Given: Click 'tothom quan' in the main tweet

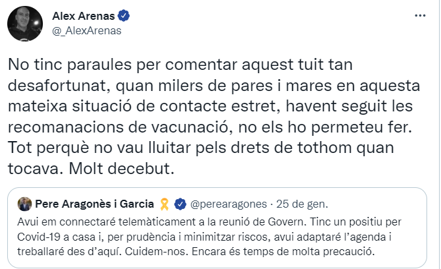Looking at the screenshot, I should [336, 146].
